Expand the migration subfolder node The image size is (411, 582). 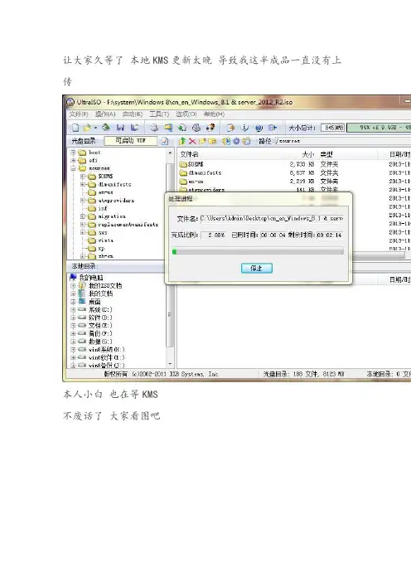tap(83, 216)
